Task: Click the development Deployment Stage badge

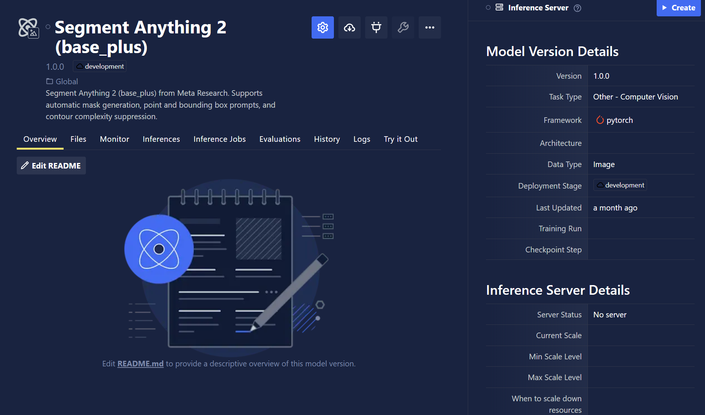Action: click(620, 185)
